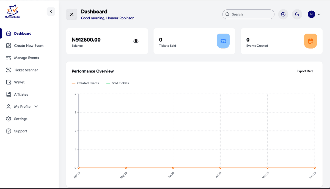Screen dimensions: 330x189
Task: Switch to dark mode with moon icon
Action: tap(297, 14)
